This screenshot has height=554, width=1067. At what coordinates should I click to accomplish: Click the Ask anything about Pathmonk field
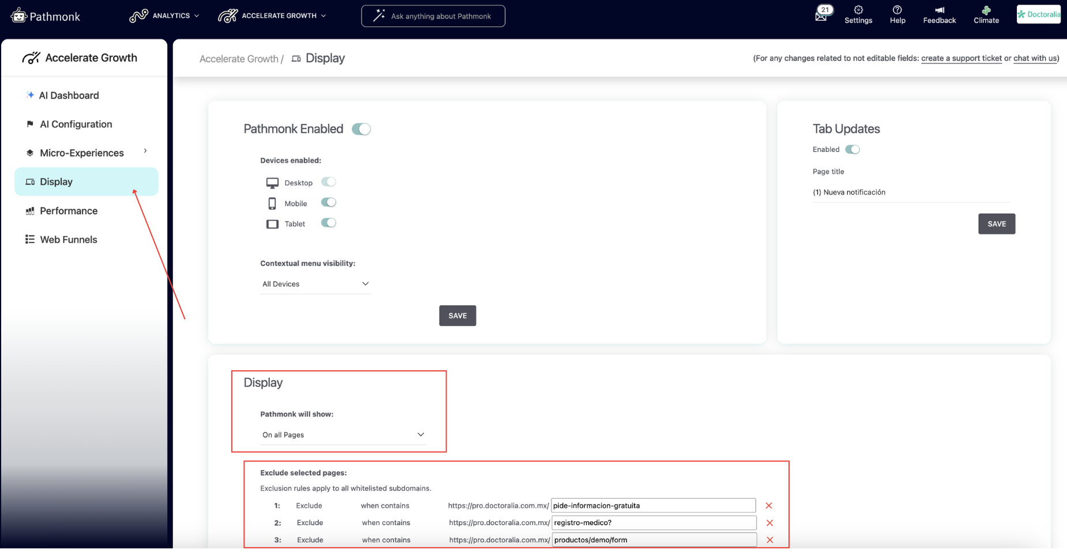coord(433,16)
